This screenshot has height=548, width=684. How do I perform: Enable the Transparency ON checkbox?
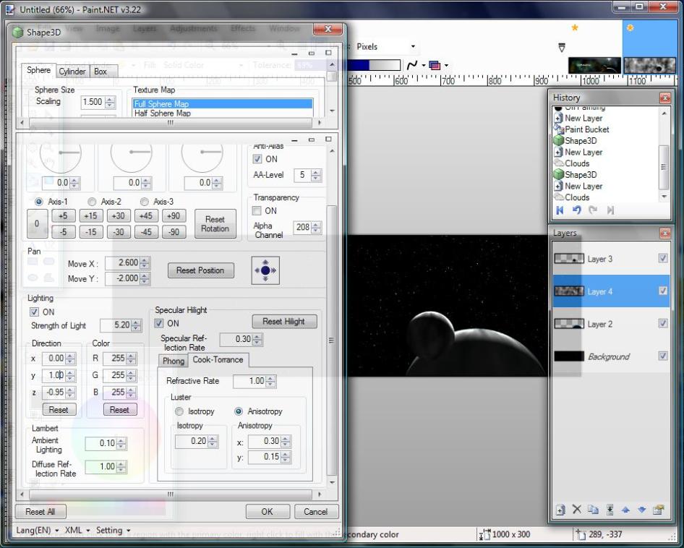[x=257, y=211]
